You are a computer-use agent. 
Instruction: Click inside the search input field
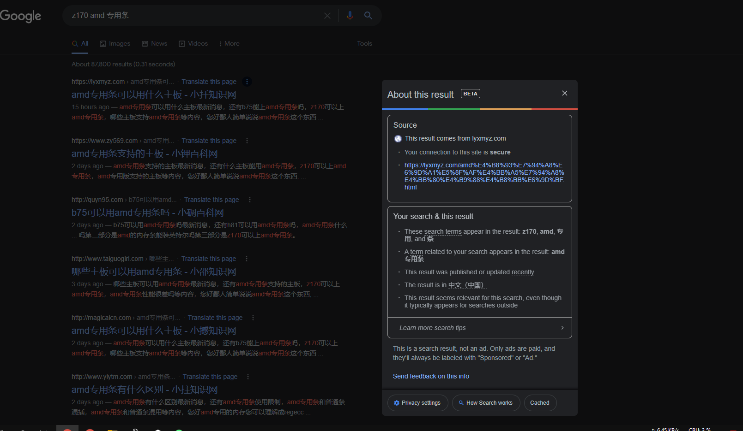(x=194, y=16)
